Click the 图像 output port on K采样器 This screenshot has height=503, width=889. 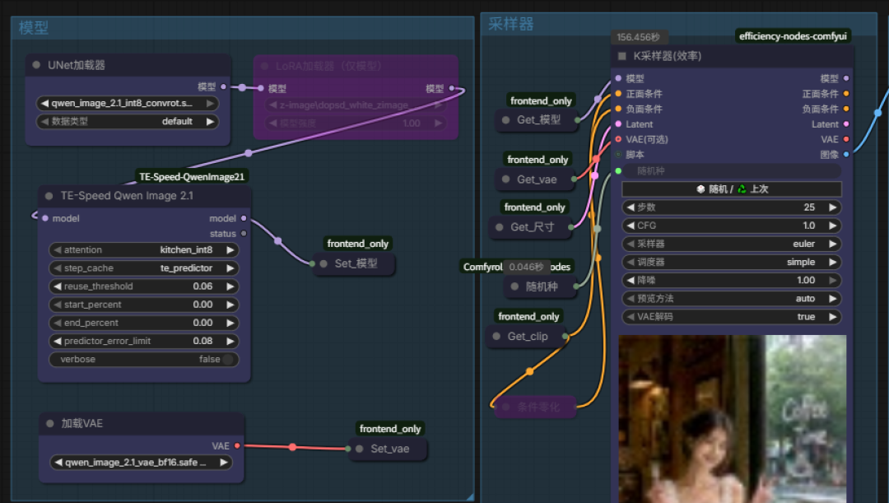pos(846,154)
